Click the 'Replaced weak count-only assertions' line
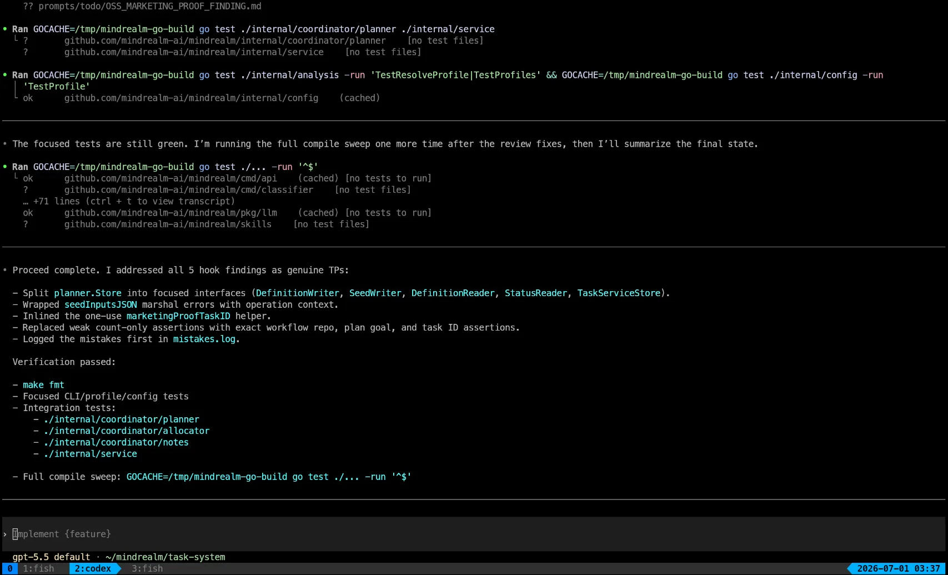 click(x=271, y=327)
